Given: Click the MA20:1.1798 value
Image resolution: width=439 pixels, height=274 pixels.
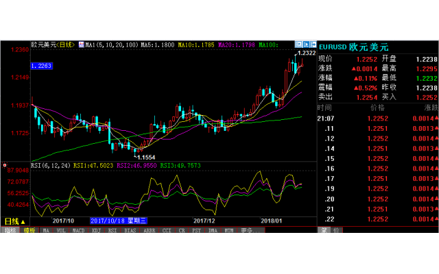Looking at the screenshot, I should [237, 45].
